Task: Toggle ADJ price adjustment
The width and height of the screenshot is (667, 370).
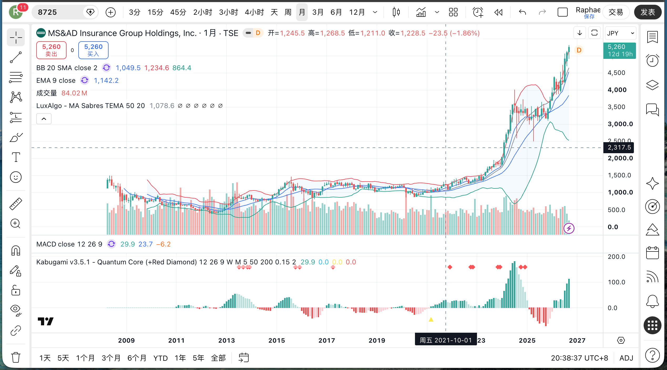Action: point(626,358)
